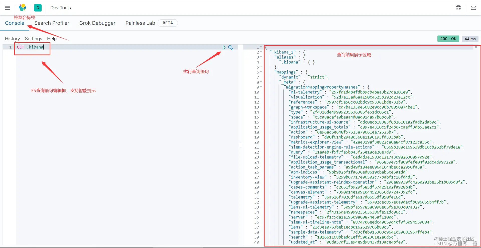Viewport: 481px width, 248px height.
Task: Click the "upgrade-assistant-telemetry" key in response
Action: (323, 202)
